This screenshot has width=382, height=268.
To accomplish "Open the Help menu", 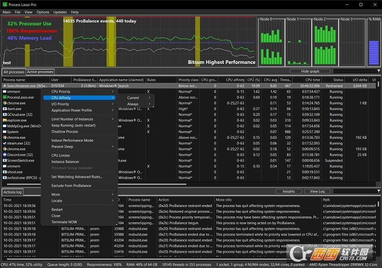I will click(75, 12).
